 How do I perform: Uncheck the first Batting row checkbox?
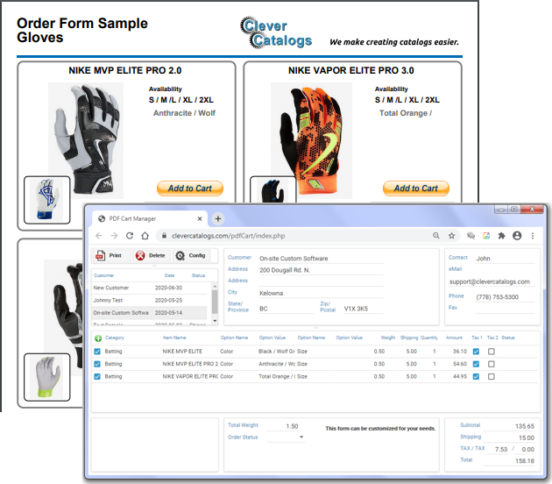[98, 352]
